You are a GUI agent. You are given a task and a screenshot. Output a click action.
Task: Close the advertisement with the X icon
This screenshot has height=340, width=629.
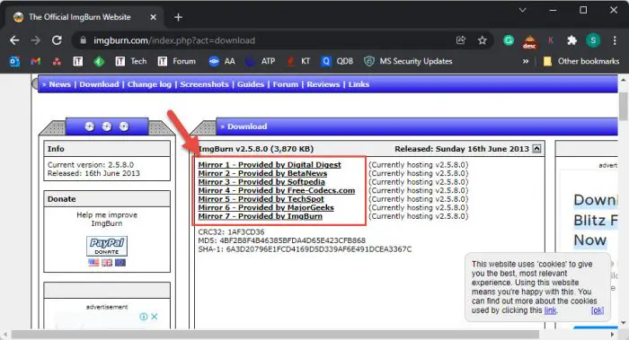pyautogui.click(x=154, y=317)
